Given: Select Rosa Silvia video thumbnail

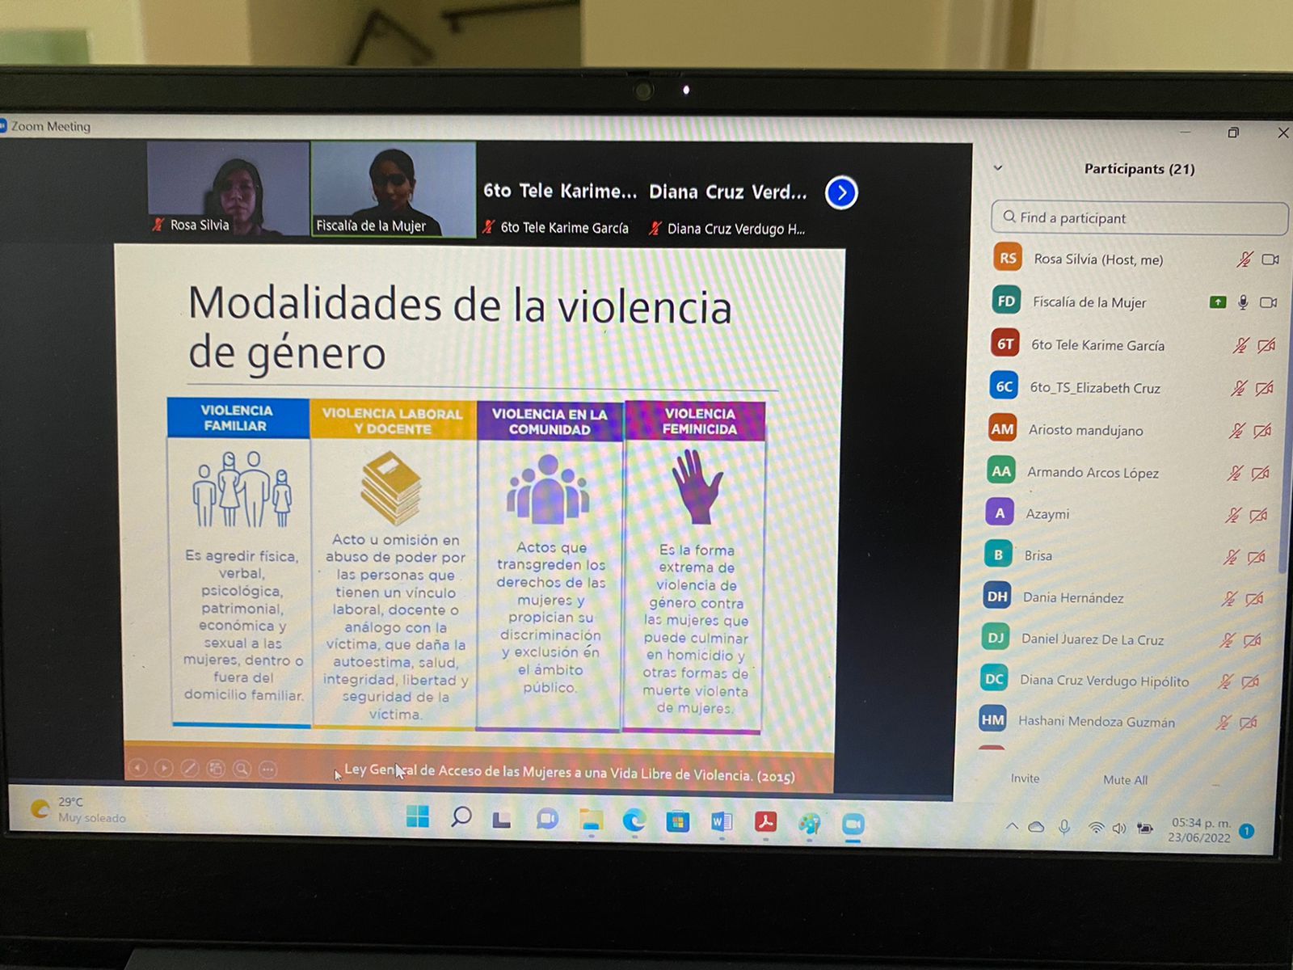Looking at the screenshot, I should point(229,188).
